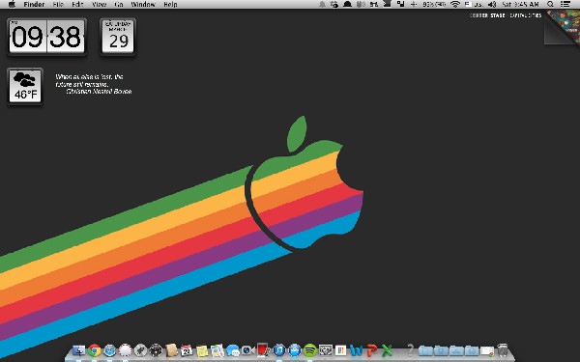Screen dimensions: 580x362
Task: Open the Go menu
Action: (119, 5)
